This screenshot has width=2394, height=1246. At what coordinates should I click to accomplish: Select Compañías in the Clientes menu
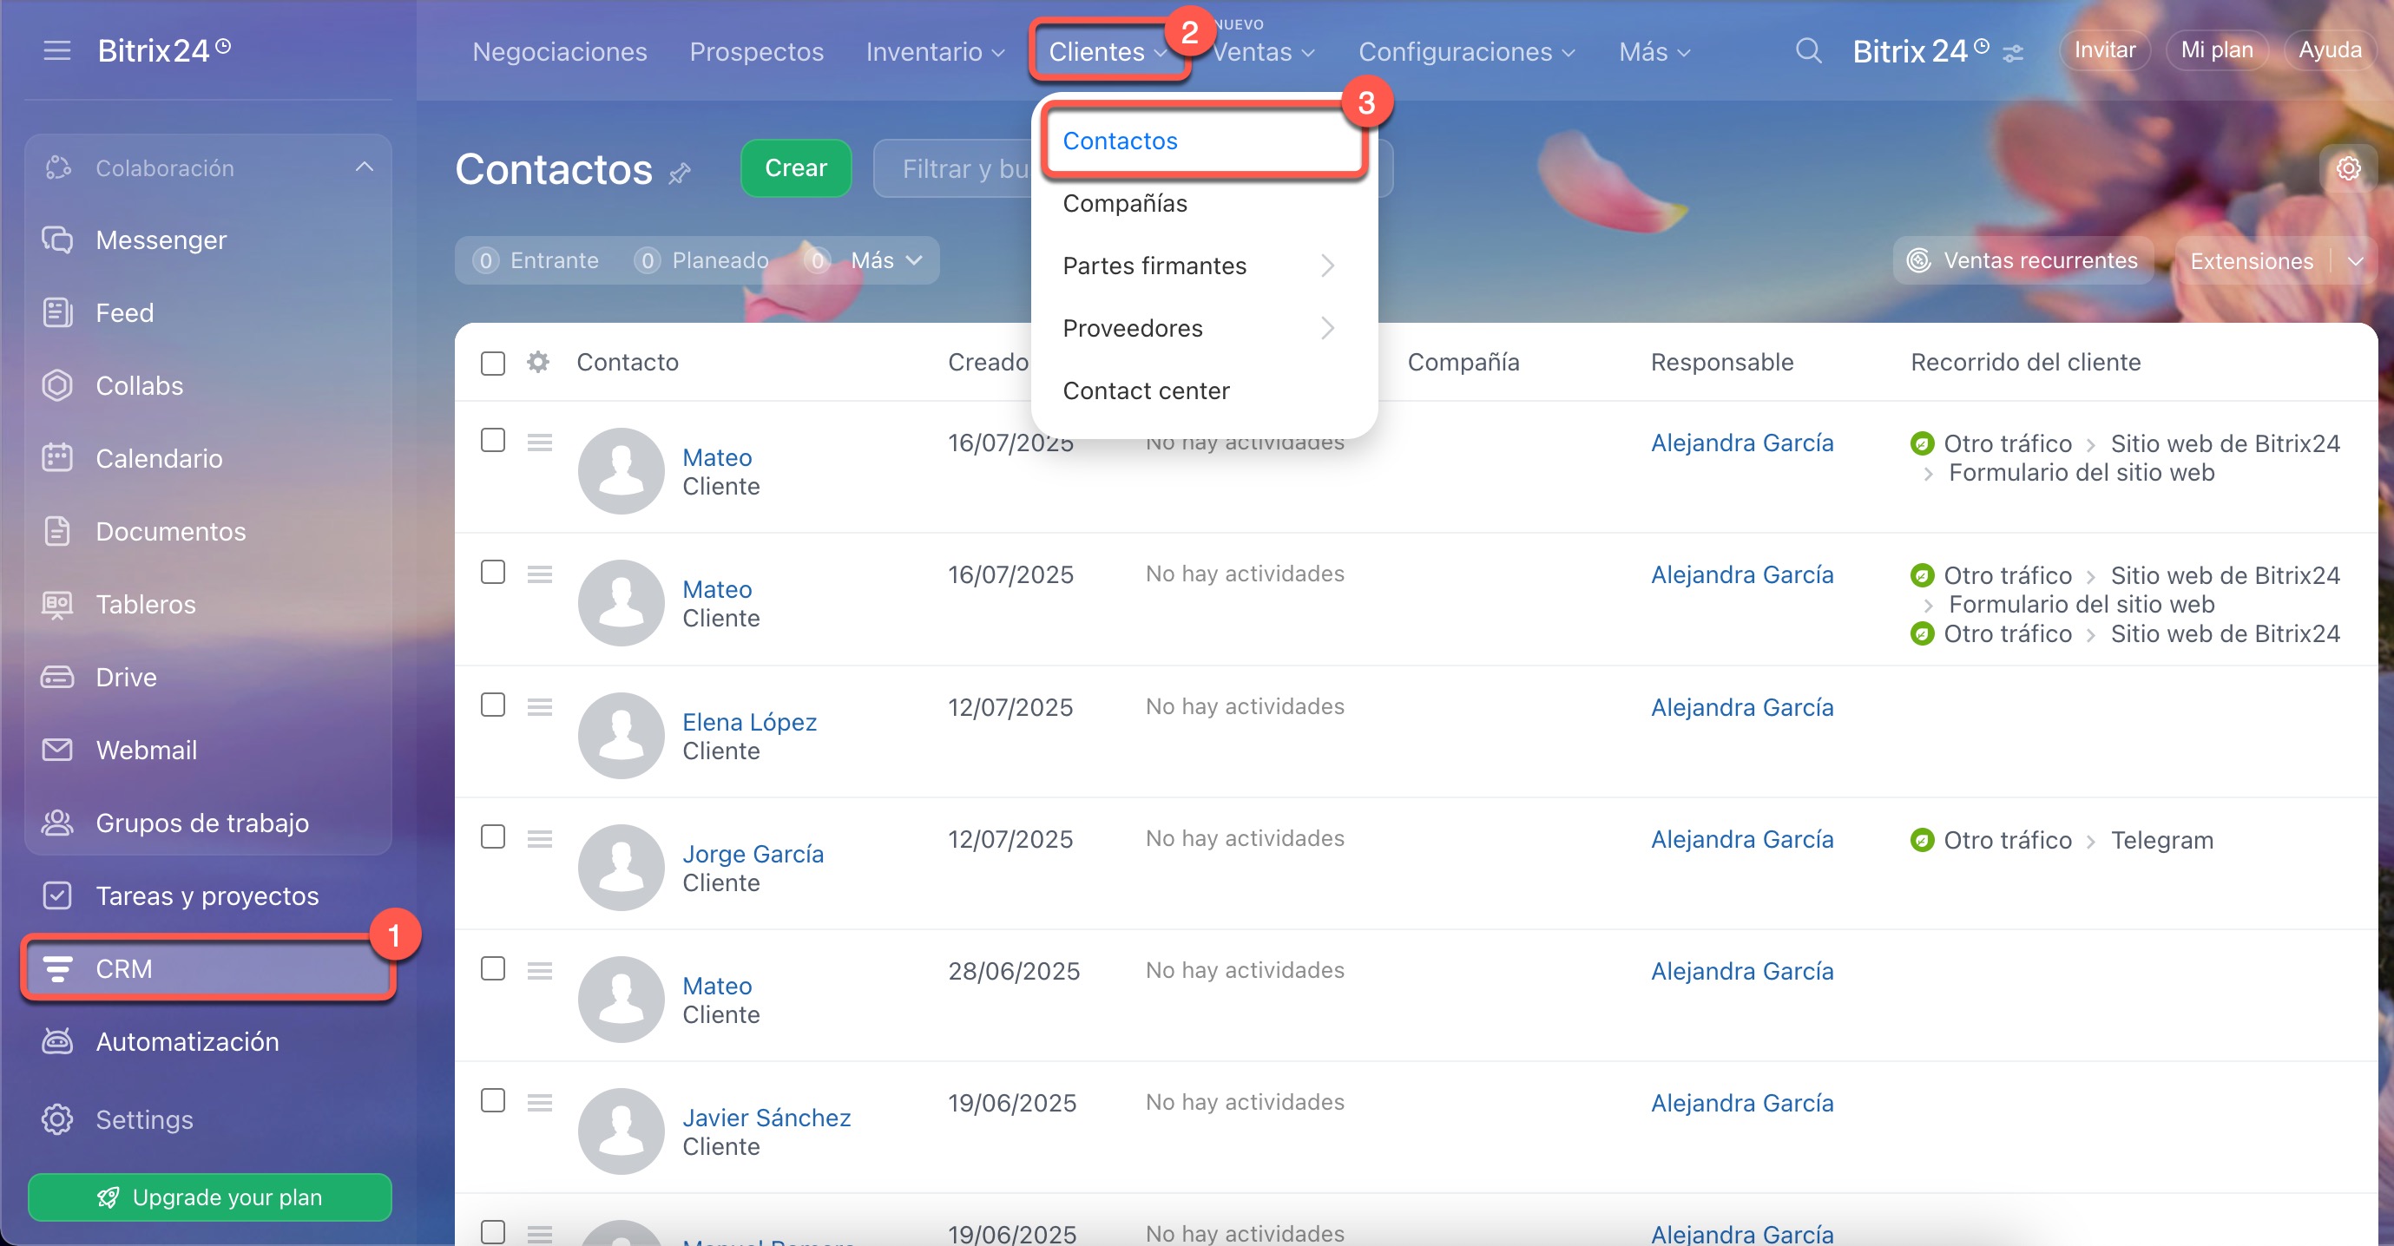(x=1124, y=204)
